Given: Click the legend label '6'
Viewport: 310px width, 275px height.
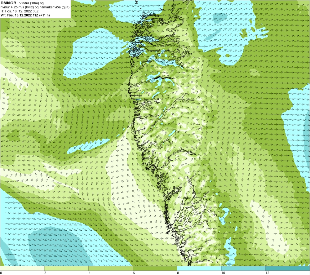Looking at the screenshot, I should [134, 273].
